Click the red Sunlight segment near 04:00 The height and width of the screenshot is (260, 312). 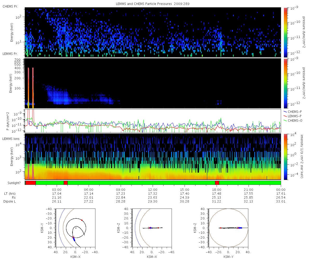(66, 183)
